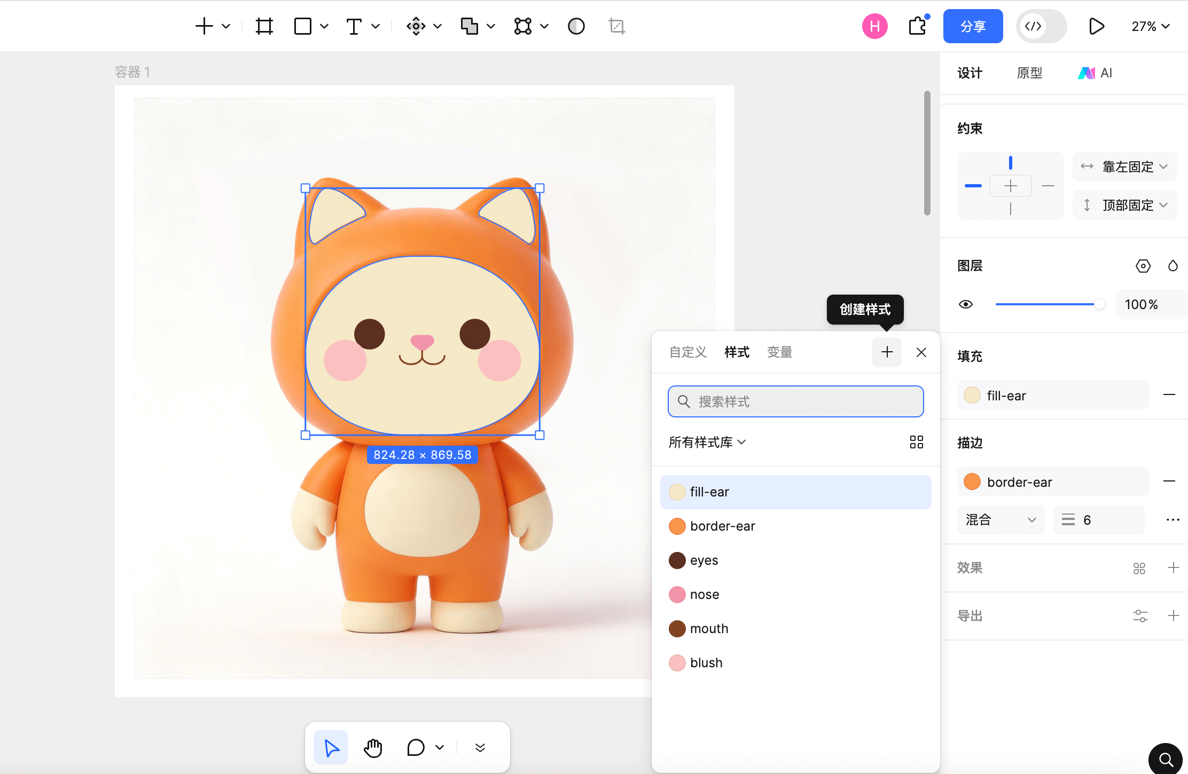Open the plugins icon next to the avatar
Viewport: 1188px width, 774px height.
coord(917,26)
